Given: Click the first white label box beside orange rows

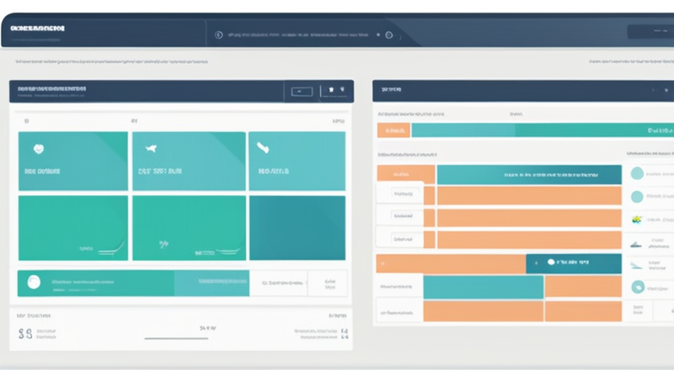Looking at the screenshot, I should [399, 193].
